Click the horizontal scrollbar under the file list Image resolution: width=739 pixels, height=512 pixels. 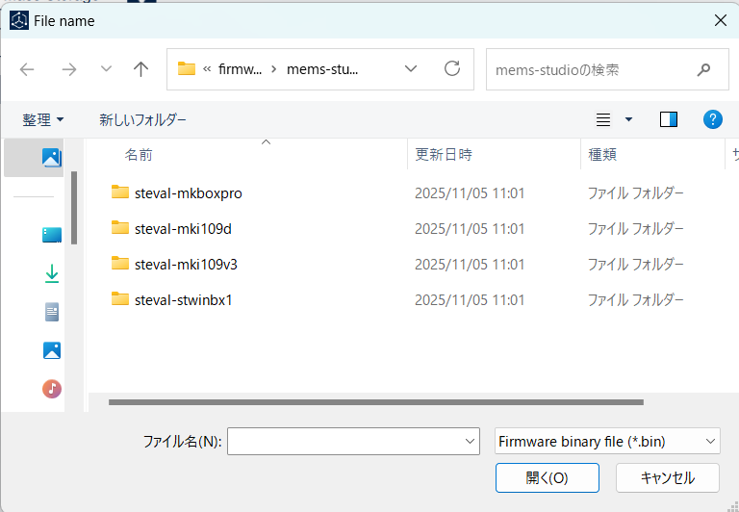(375, 402)
